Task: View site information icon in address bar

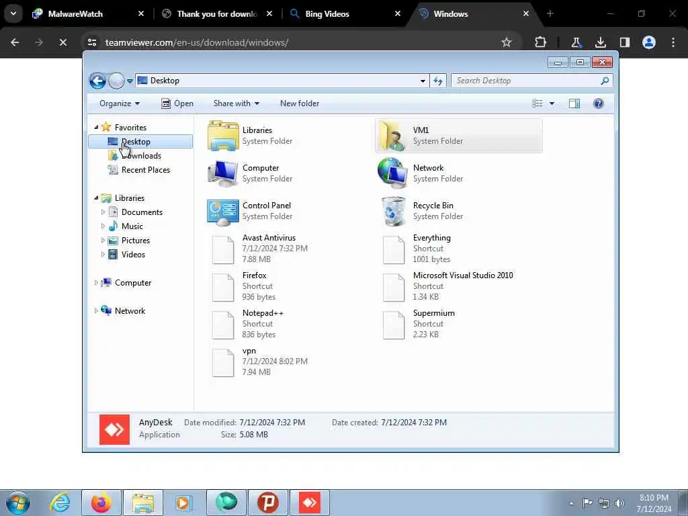Action: point(91,42)
